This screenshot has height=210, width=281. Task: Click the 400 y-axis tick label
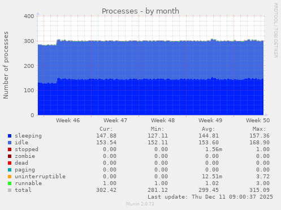point(29,16)
